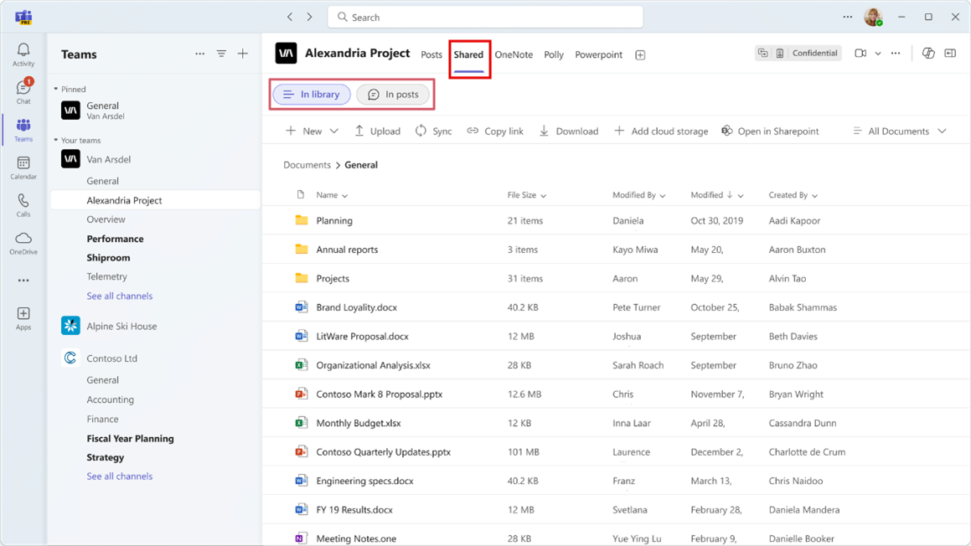Open the Annual reports folder
The height and width of the screenshot is (546, 971).
pyautogui.click(x=347, y=250)
